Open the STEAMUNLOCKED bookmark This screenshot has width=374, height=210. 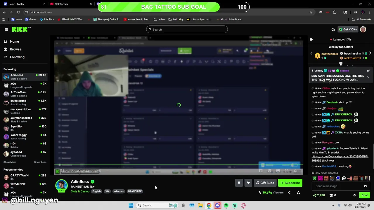71,20
